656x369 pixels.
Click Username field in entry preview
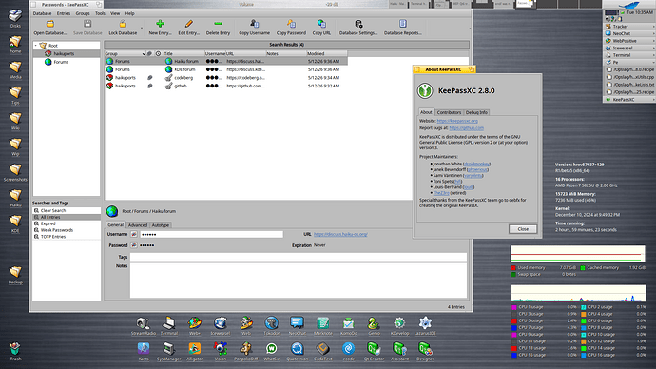pos(212,234)
